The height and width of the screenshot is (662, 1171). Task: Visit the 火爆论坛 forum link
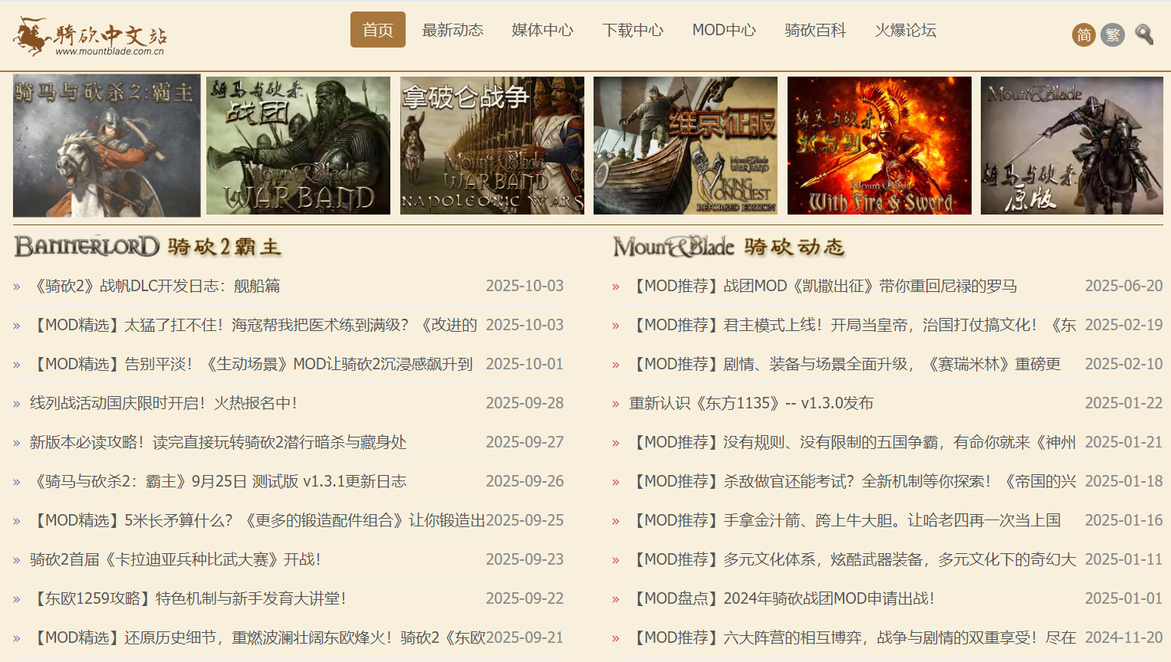click(906, 30)
